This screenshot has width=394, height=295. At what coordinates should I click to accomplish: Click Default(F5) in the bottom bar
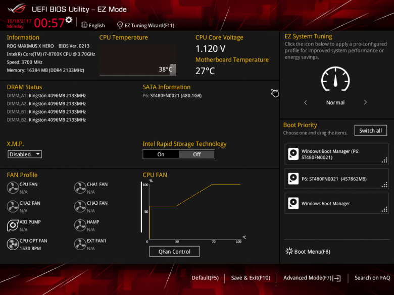(205, 278)
